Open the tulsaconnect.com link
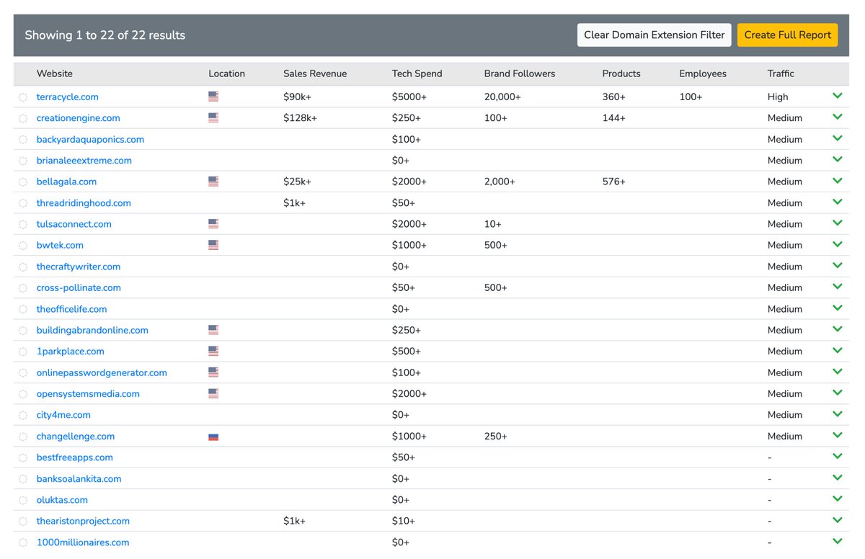865x559 pixels. [74, 224]
